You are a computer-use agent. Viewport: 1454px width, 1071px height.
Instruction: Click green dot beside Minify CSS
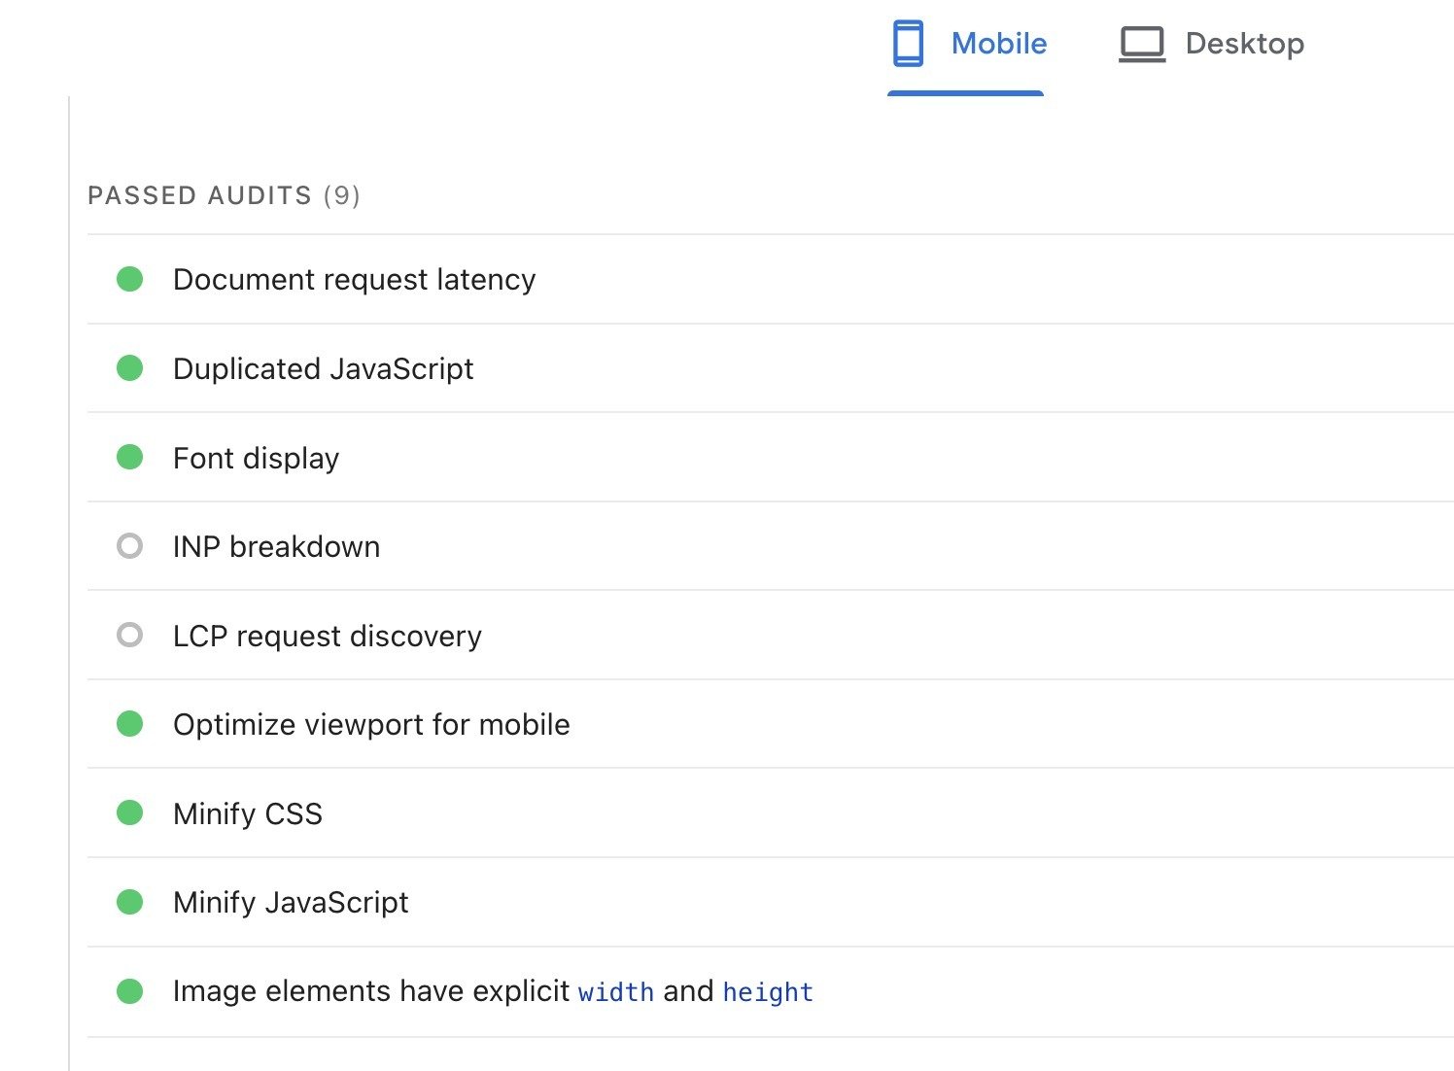click(129, 812)
